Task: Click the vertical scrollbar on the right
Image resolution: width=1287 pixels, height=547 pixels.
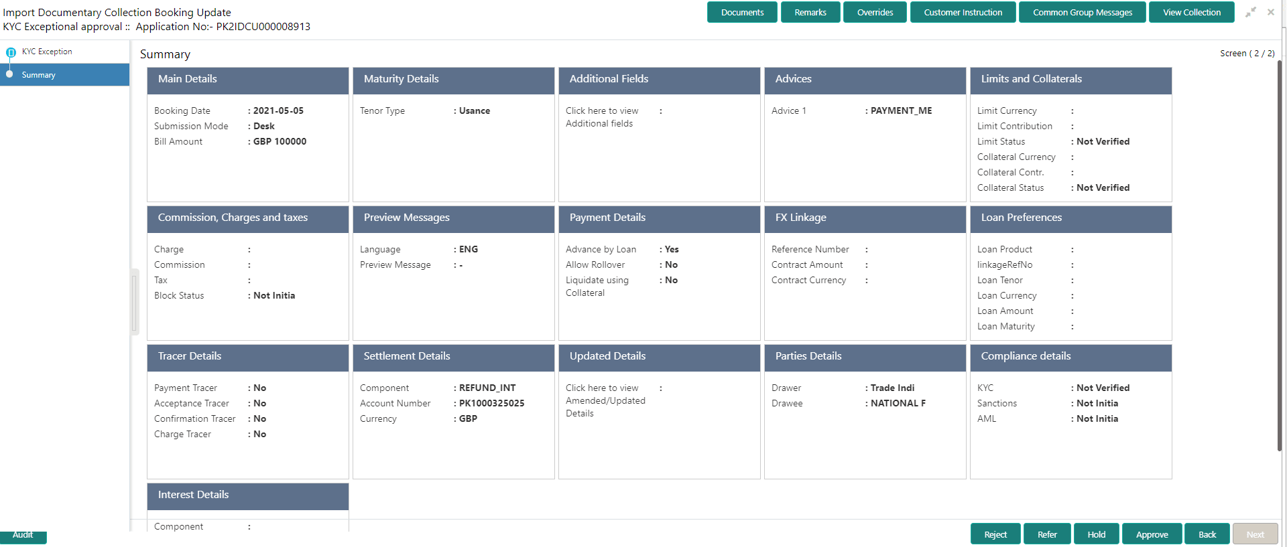Action: (x=1279, y=254)
